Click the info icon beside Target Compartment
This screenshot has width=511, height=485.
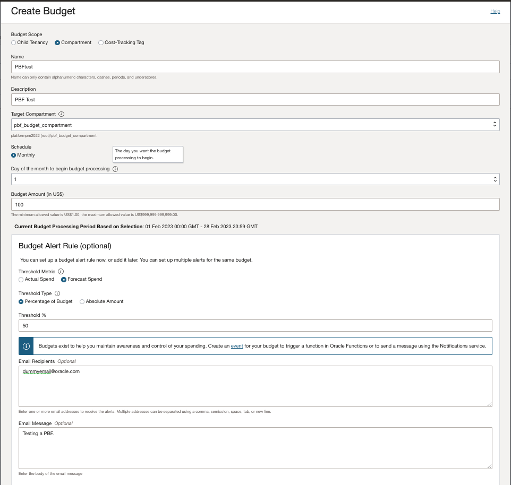[60, 114]
